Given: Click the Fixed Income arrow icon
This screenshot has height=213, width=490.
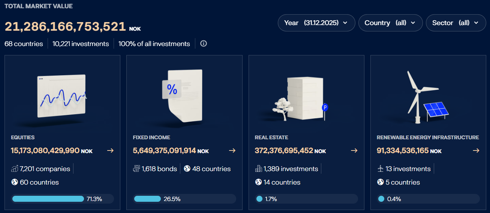Looking at the screenshot, I should (232, 150).
